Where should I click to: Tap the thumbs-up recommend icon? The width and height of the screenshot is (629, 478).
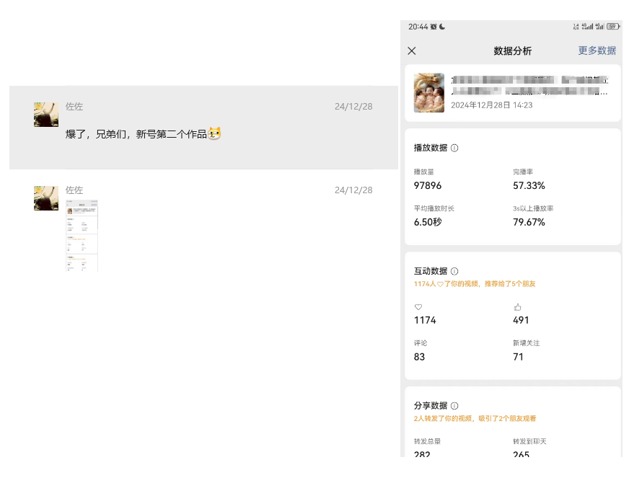(517, 307)
